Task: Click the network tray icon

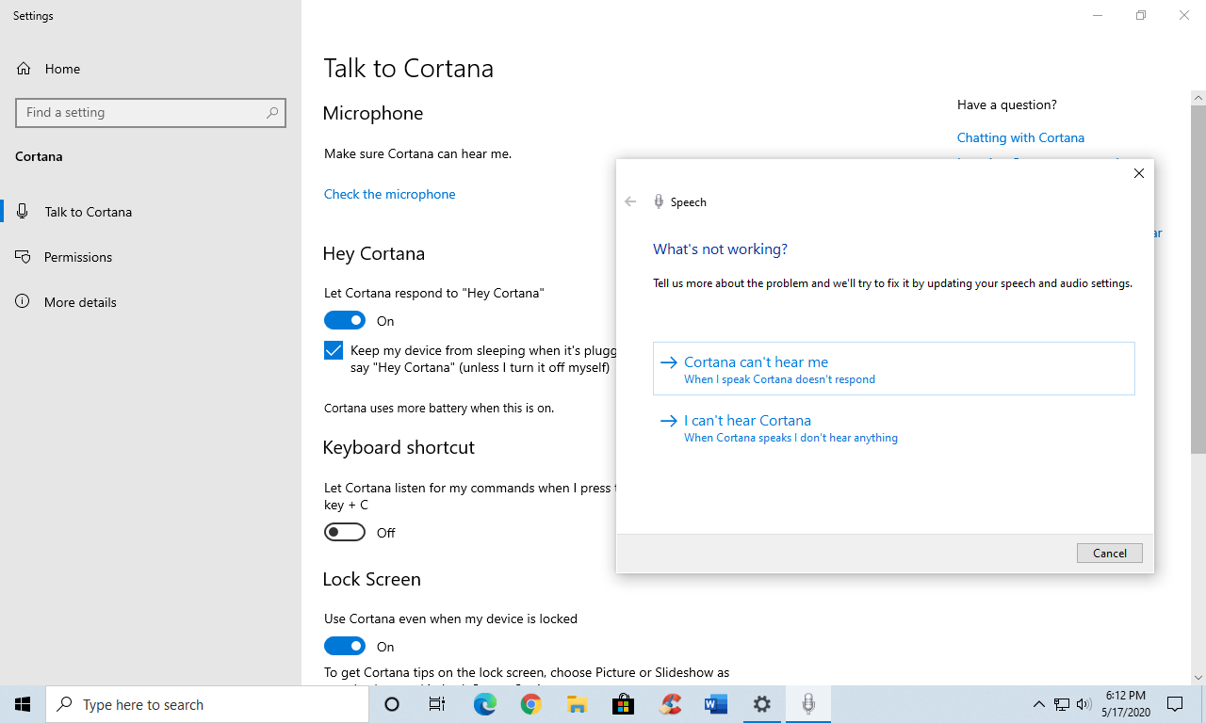Action: click(x=1062, y=704)
